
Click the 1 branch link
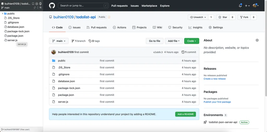pos(78,41)
